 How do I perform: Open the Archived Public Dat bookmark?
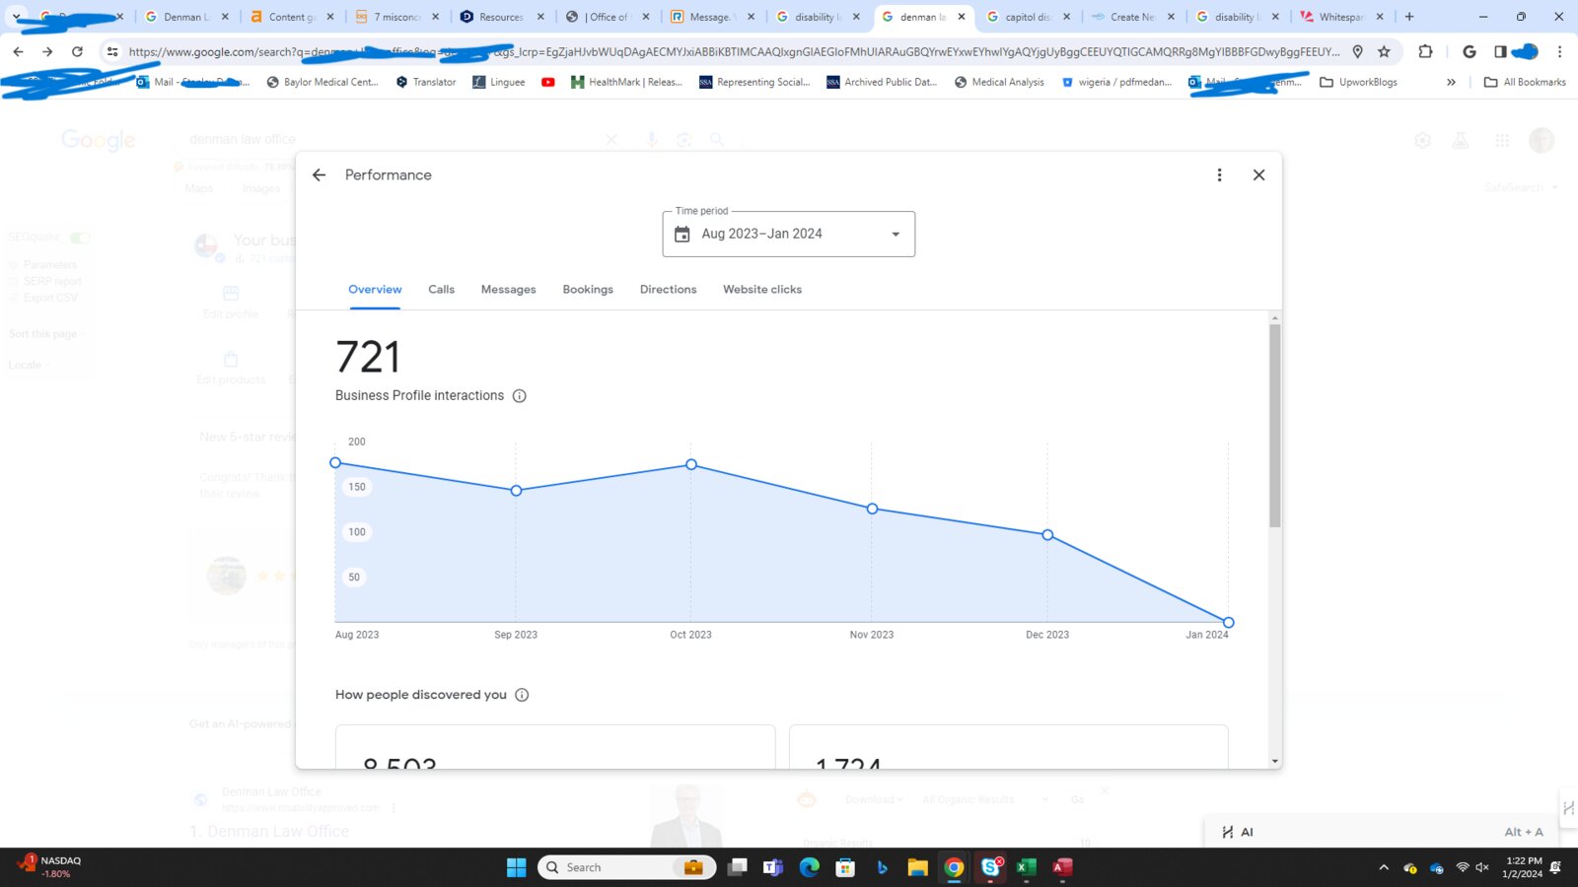click(883, 82)
